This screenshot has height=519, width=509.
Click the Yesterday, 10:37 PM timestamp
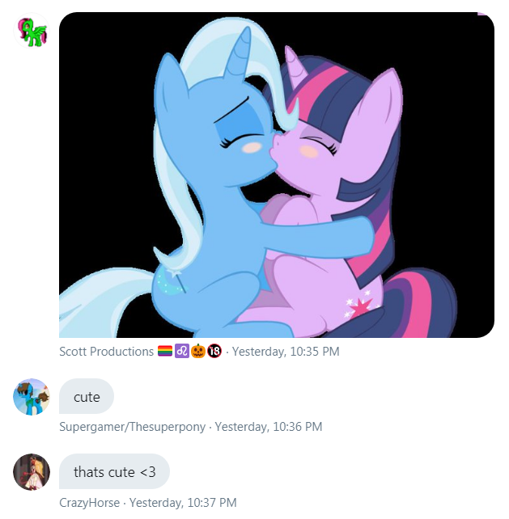point(183,503)
